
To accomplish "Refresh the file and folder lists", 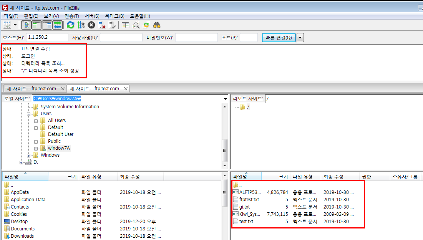I will (x=70, y=25).
